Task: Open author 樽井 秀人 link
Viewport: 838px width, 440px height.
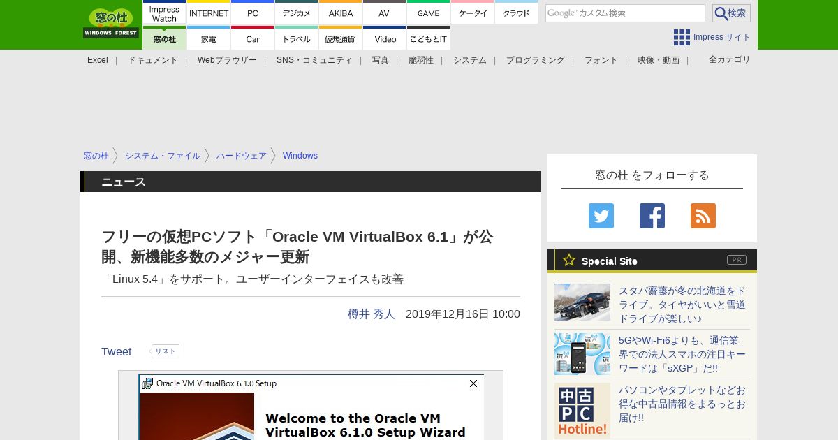Action: pos(372,314)
